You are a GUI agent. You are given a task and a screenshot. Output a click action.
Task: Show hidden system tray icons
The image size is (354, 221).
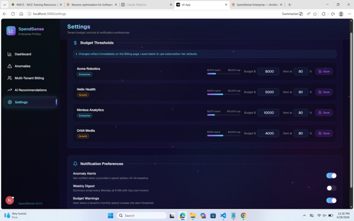(304, 216)
